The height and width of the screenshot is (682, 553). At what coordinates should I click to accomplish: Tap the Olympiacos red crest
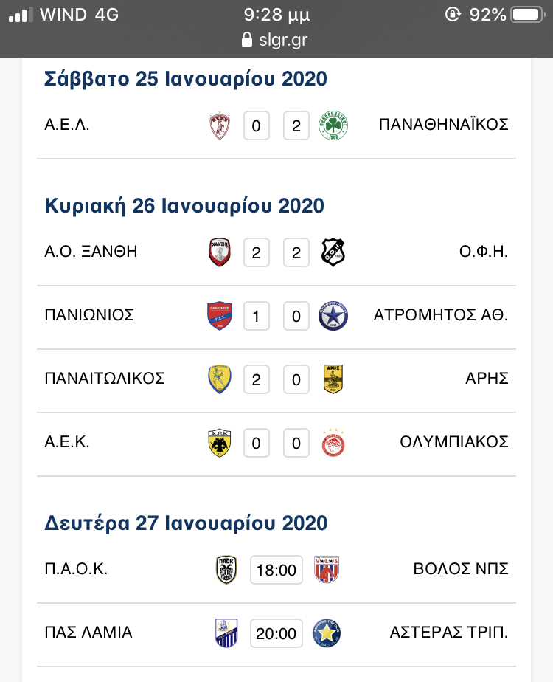point(333,443)
